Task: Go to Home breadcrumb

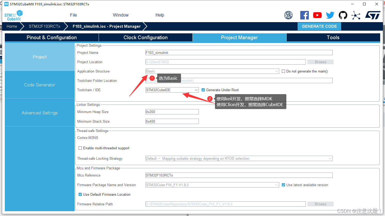Action: coord(12,26)
